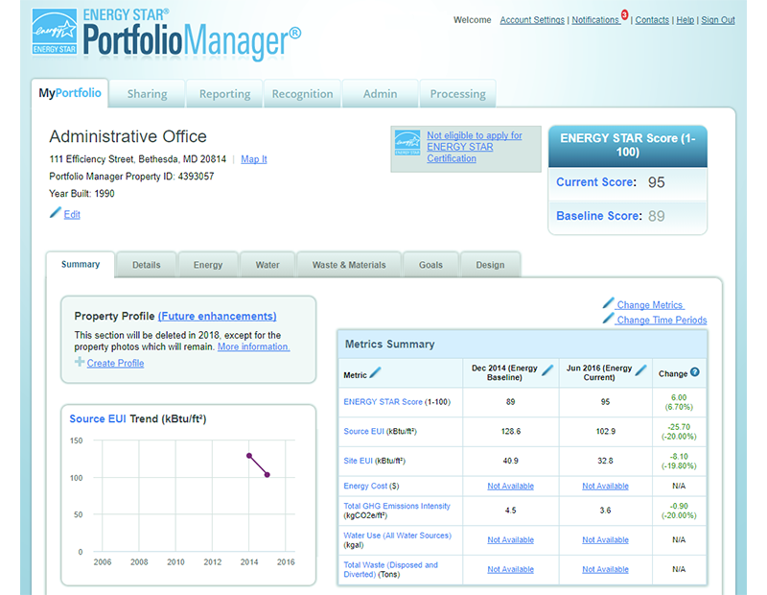767x595 pixels.
Task: Switch to the Design sub-tab
Action: coord(490,265)
